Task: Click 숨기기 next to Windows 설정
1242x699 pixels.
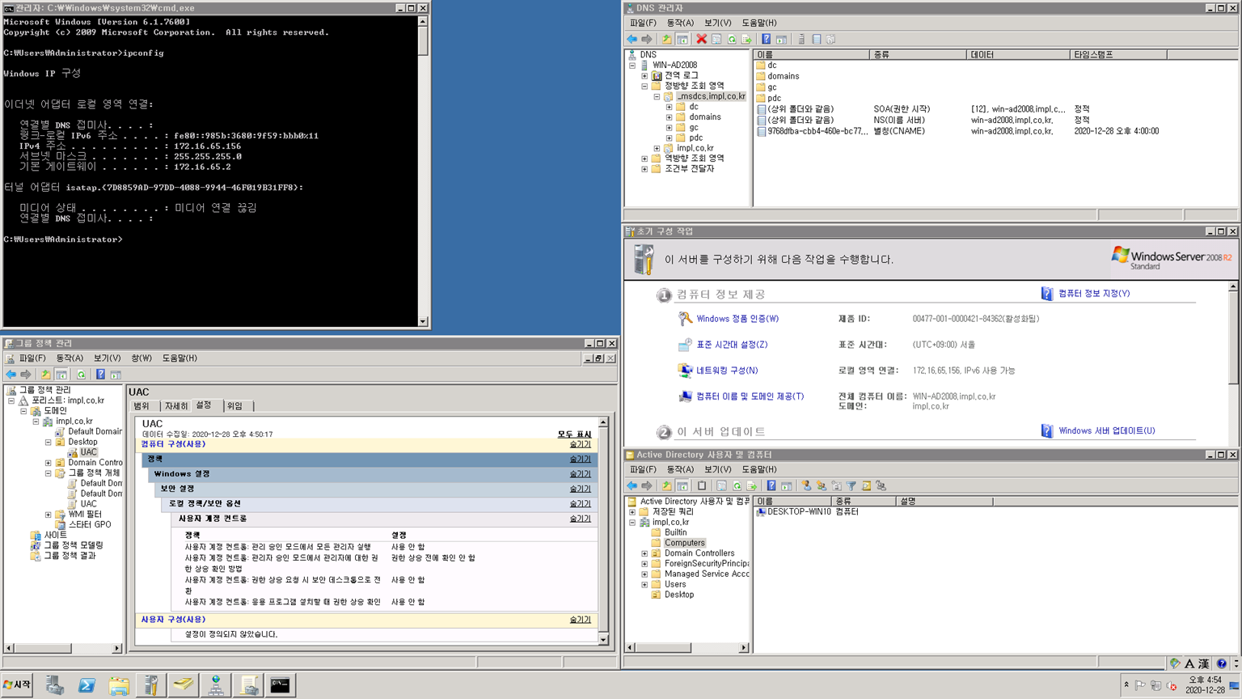Action: tap(580, 474)
